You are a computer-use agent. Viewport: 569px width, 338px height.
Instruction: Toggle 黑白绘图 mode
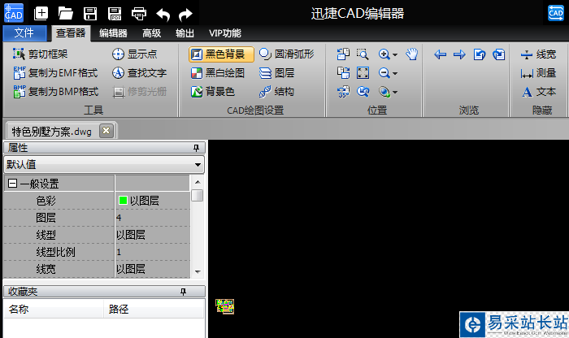(x=218, y=73)
